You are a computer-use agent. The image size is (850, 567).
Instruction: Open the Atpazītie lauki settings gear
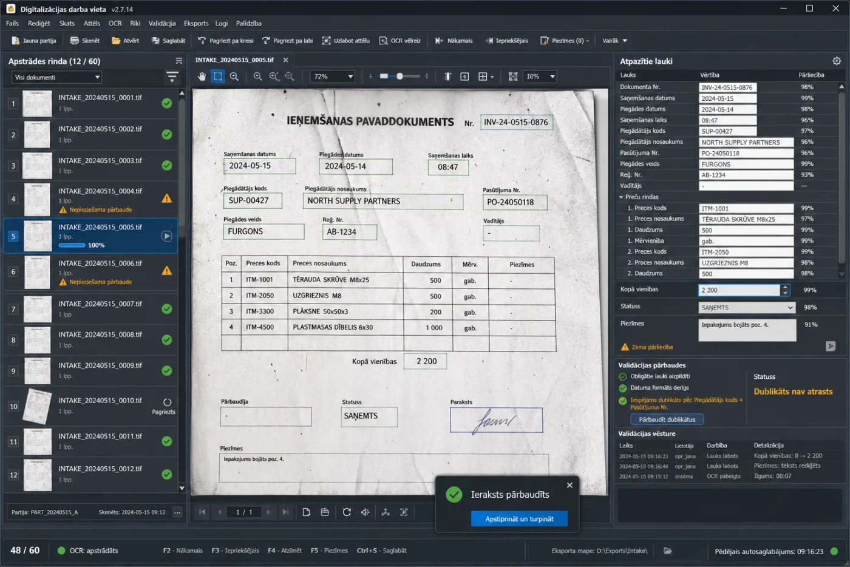coord(837,61)
